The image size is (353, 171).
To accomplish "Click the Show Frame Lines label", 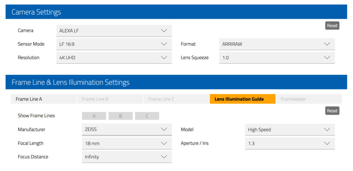I will pyautogui.click(x=36, y=116).
